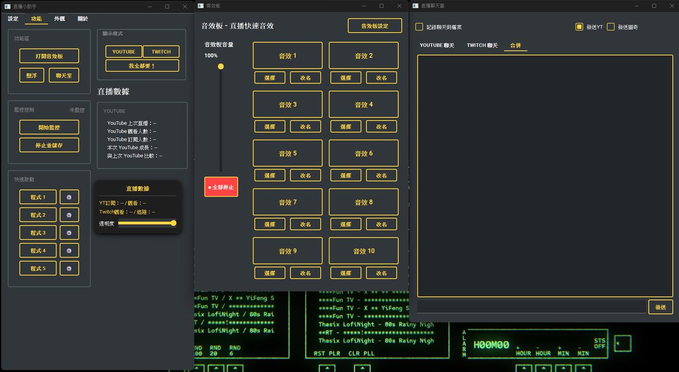
Task: Click the left-arrow button beside STS OFF
Action: pos(622,343)
